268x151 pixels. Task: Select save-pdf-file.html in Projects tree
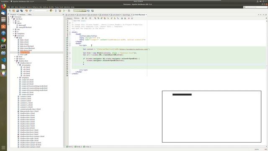[25, 27]
